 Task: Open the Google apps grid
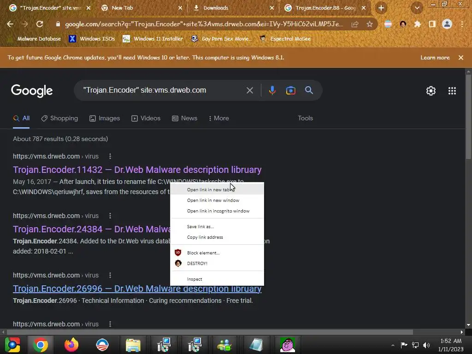(x=452, y=91)
